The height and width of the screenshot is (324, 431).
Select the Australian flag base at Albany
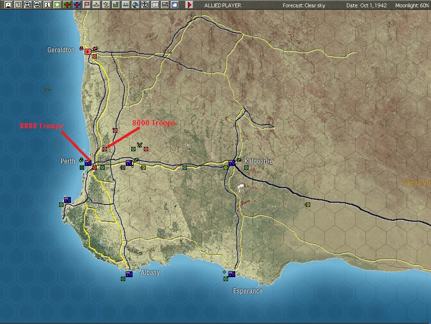pos(129,274)
